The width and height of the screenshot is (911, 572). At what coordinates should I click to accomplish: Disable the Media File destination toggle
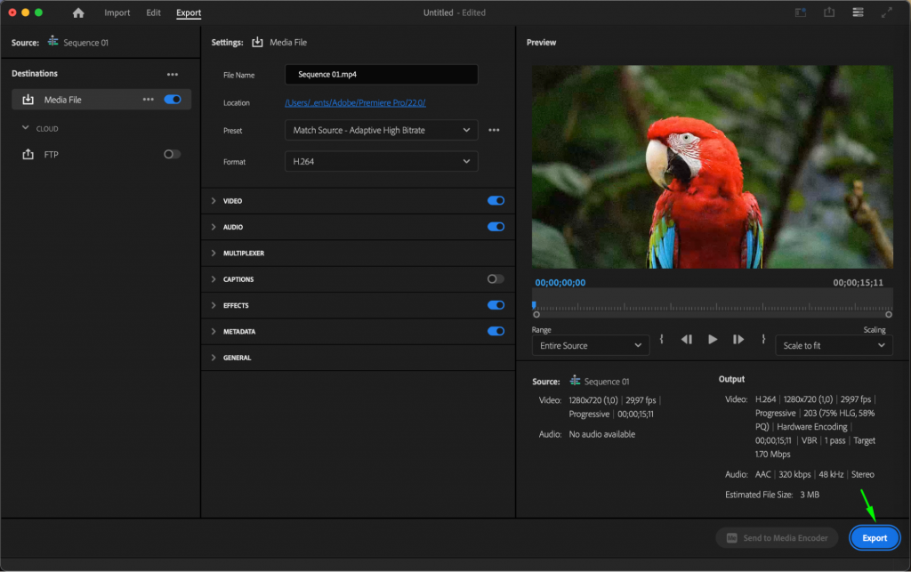[170, 100]
